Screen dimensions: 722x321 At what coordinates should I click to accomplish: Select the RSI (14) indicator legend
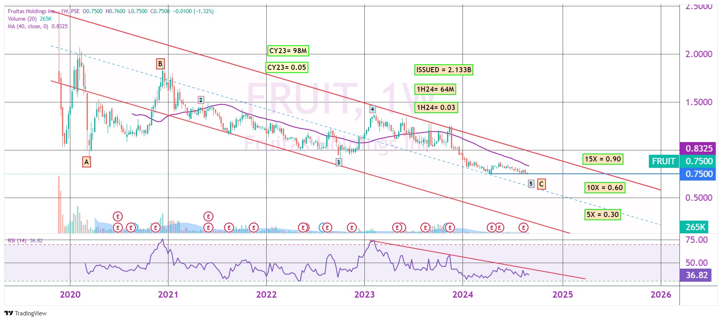(18, 240)
